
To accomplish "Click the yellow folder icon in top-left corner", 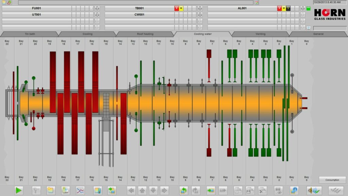I will pyautogui.click(x=4, y=2).
